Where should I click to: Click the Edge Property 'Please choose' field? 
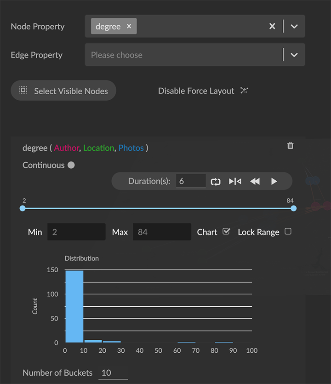[184, 55]
